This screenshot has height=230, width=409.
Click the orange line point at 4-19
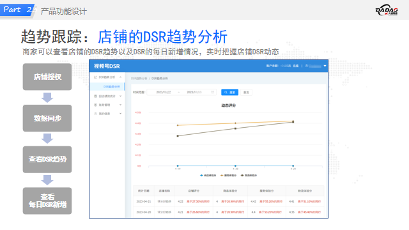178,125
